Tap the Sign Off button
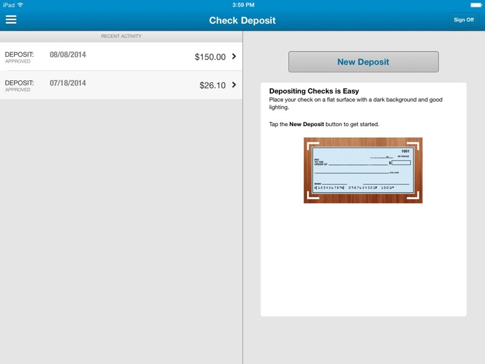This screenshot has height=364, width=485. [464, 20]
